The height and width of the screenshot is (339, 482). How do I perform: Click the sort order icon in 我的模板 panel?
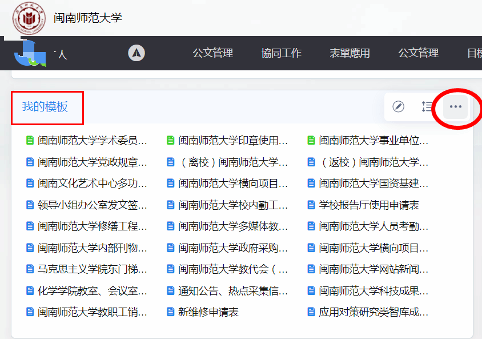pyautogui.click(x=427, y=107)
